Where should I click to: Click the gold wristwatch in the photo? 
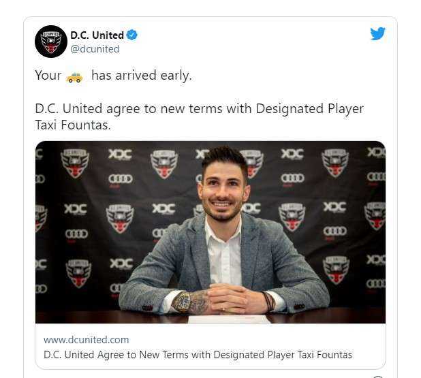[x=182, y=302]
